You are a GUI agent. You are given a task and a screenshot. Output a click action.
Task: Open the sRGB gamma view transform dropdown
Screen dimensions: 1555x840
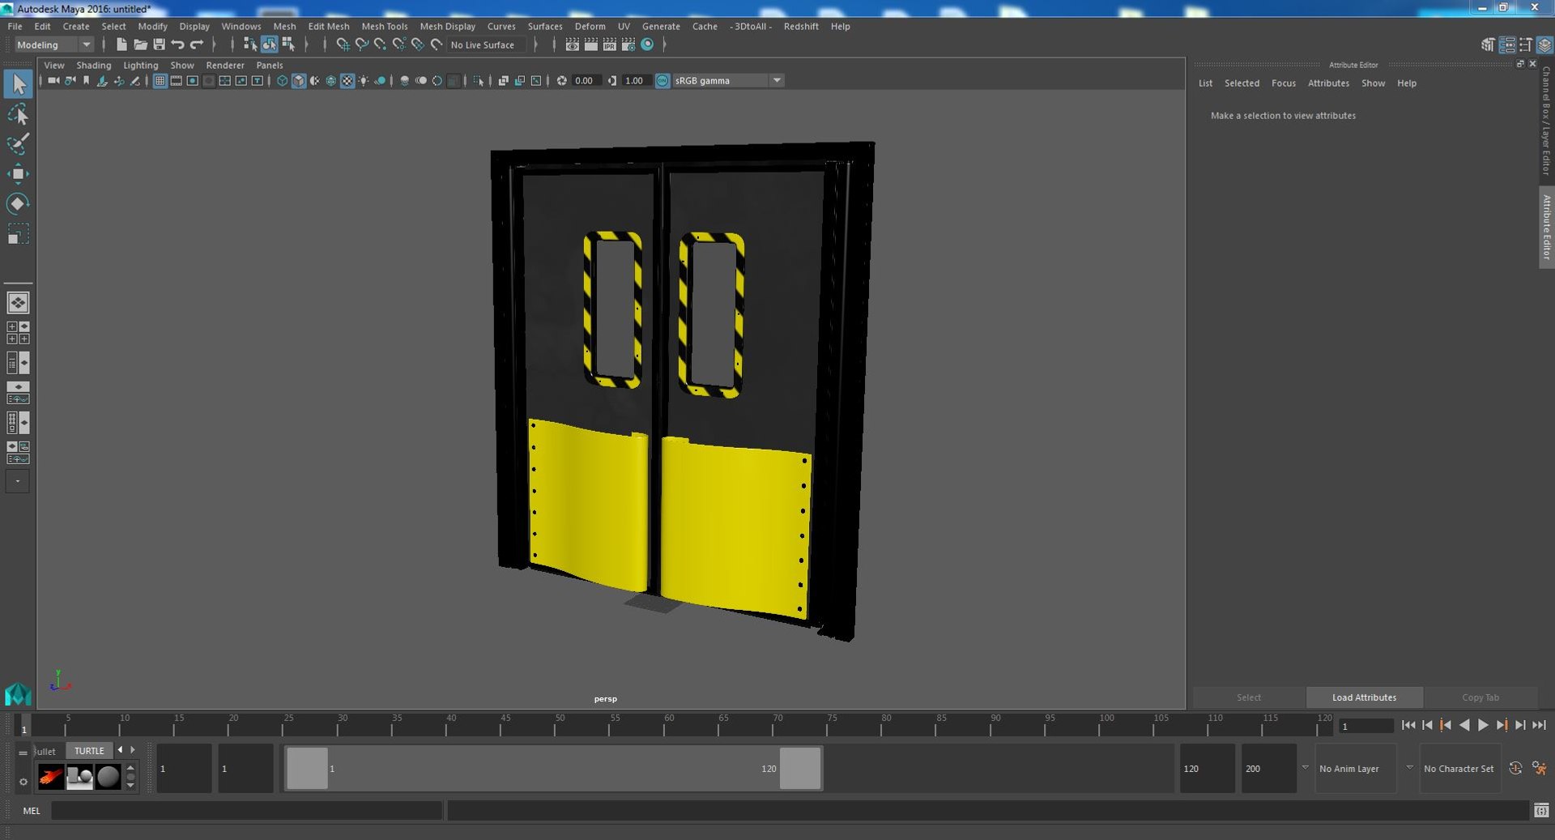pos(728,80)
